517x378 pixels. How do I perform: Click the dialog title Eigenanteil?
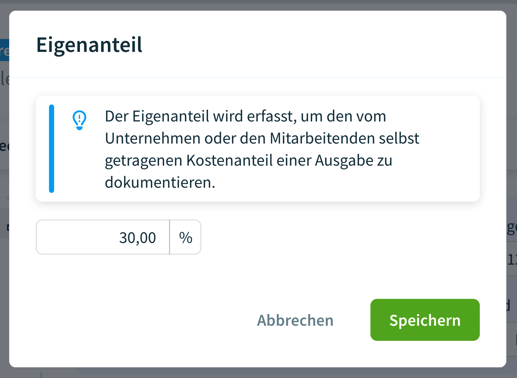click(89, 45)
